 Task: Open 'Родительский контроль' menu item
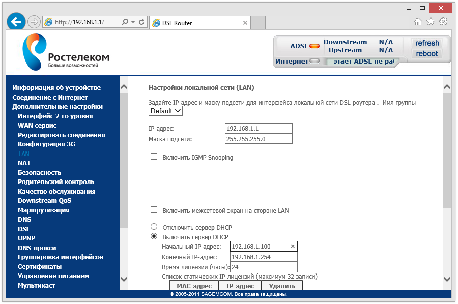(56, 182)
